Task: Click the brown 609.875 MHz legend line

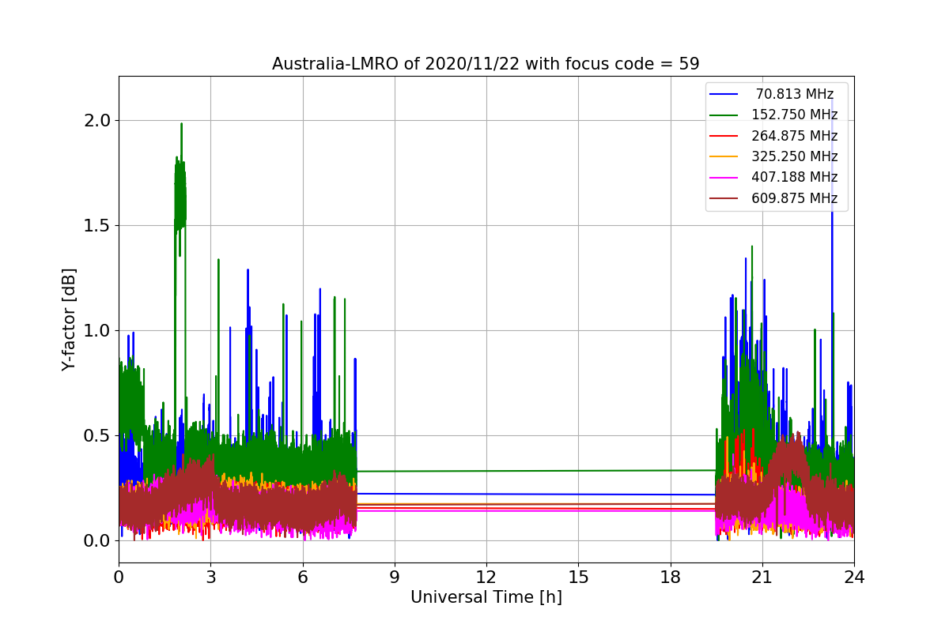Action: click(x=724, y=198)
